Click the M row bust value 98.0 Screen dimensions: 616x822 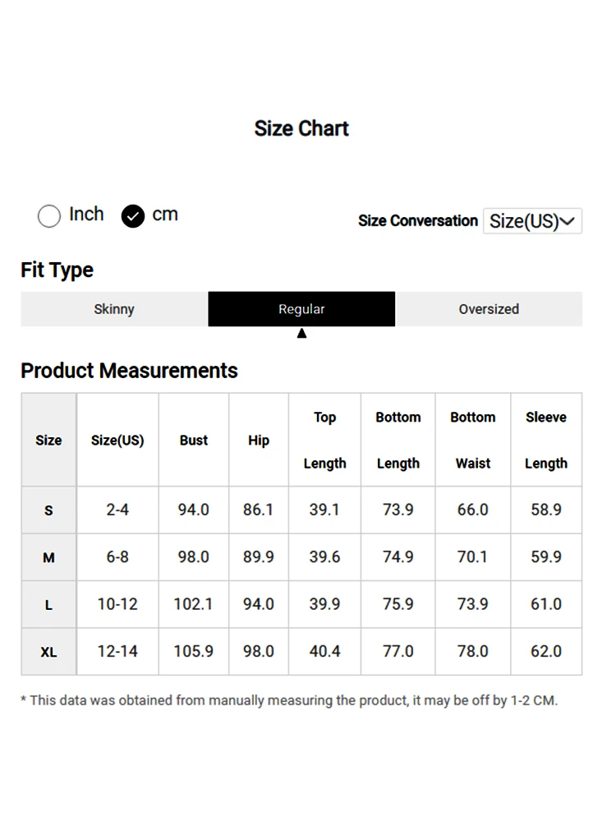194,556
